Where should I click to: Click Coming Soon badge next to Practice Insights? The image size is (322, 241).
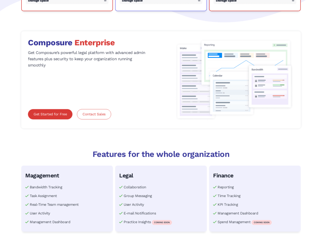tap(162, 222)
